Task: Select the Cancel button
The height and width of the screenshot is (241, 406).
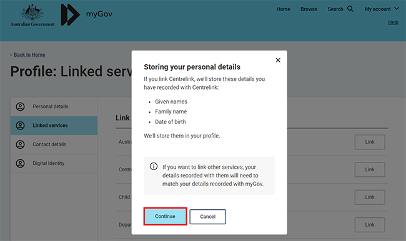Action: pyautogui.click(x=207, y=217)
